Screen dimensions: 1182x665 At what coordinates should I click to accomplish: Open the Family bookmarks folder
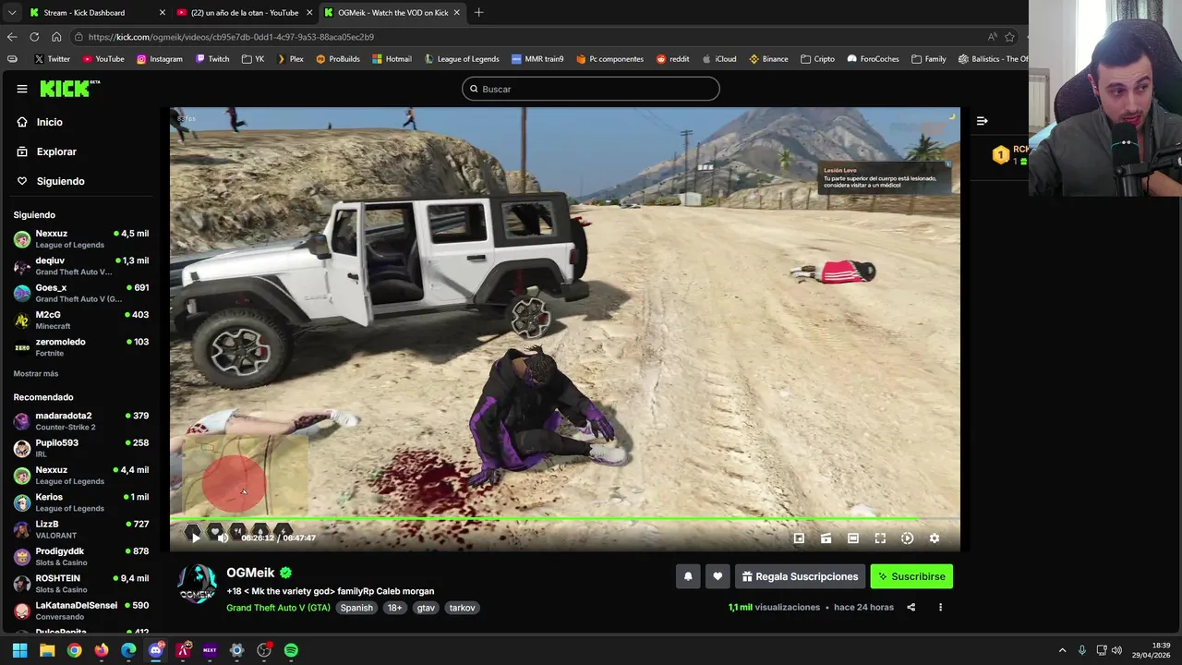tap(928, 59)
